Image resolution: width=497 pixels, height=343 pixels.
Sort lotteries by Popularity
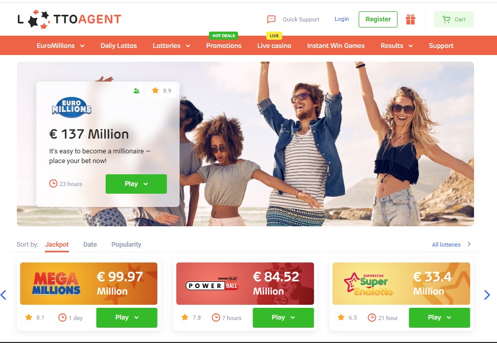[x=126, y=245]
